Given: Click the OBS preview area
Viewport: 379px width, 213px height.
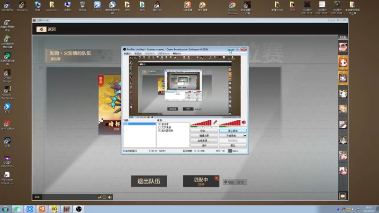Looking at the screenshot, I should (184, 86).
